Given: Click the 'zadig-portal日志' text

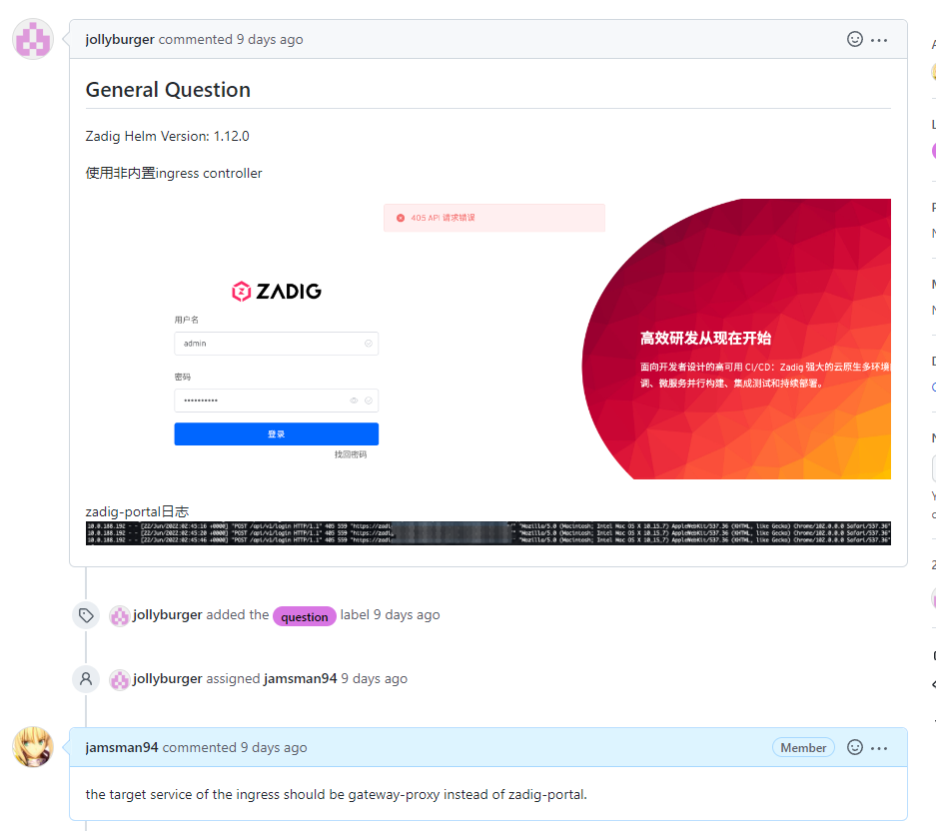Looking at the screenshot, I should click(137, 511).
